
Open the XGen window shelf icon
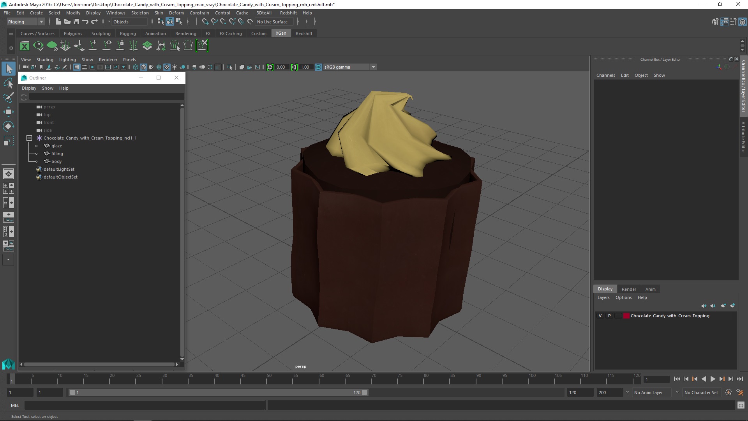(x=25, y=46)
